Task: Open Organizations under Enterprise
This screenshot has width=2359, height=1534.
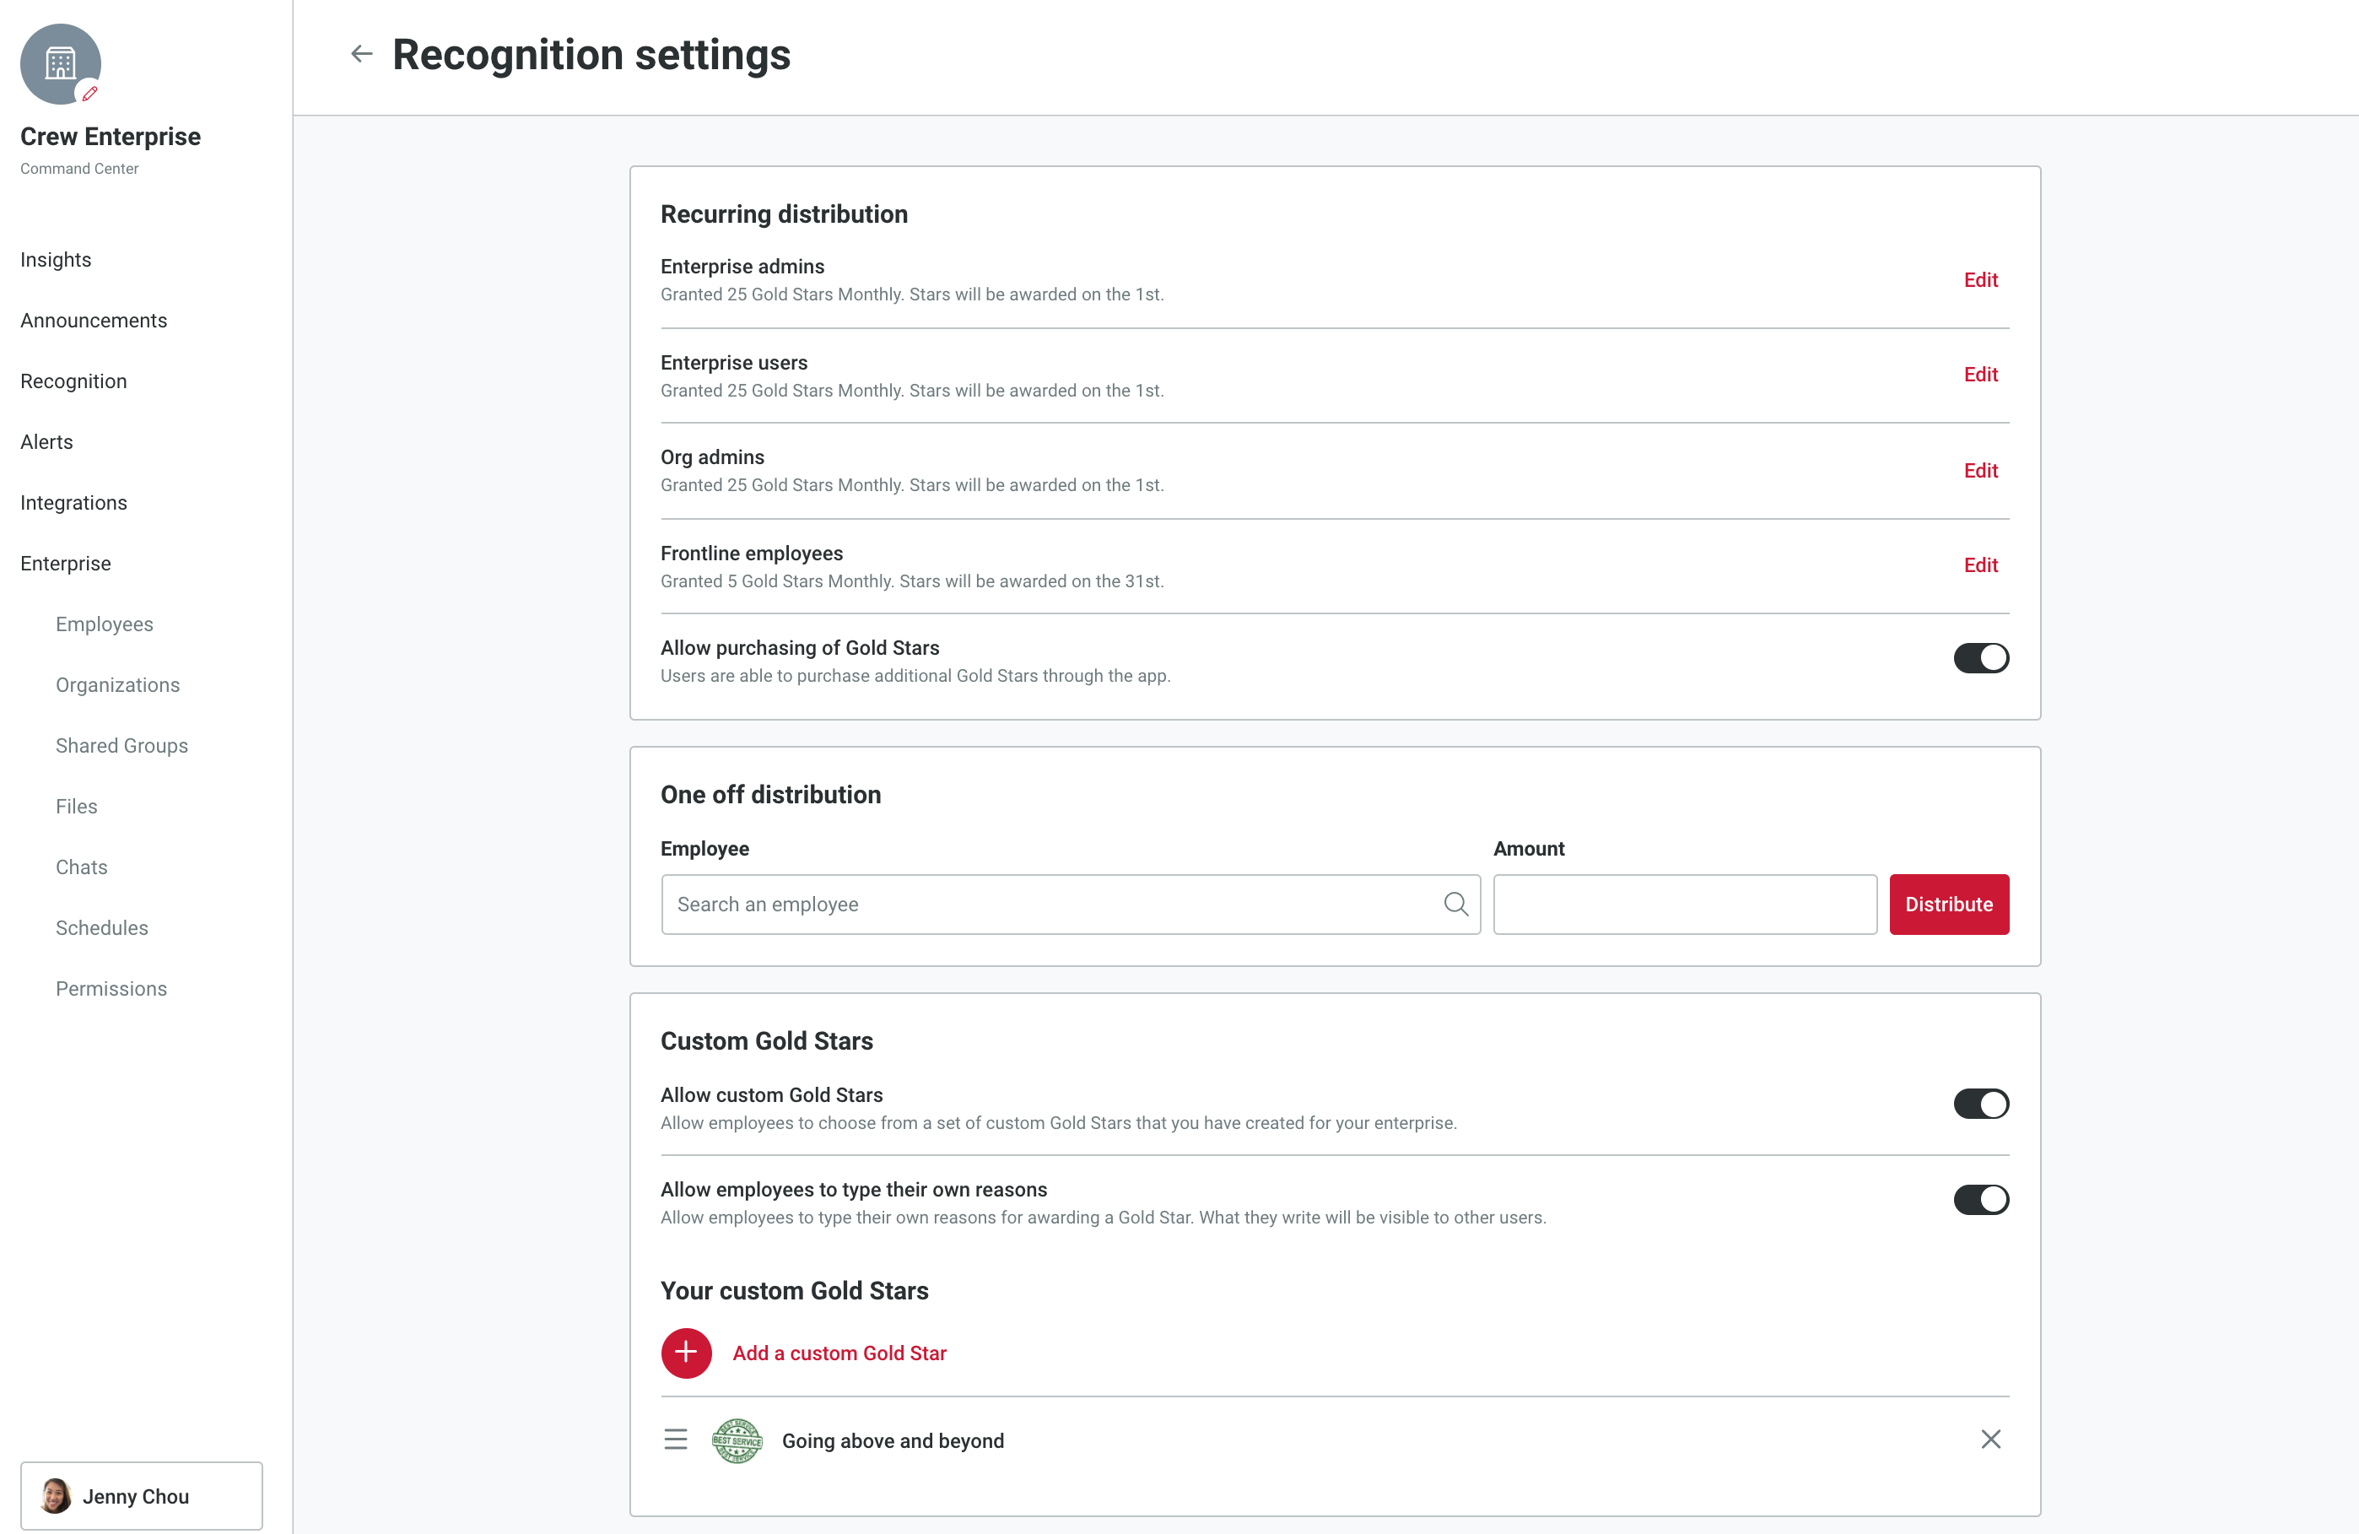Action: pos(117,685)
